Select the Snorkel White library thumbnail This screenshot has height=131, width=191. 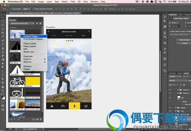click(x=17, y=93)
